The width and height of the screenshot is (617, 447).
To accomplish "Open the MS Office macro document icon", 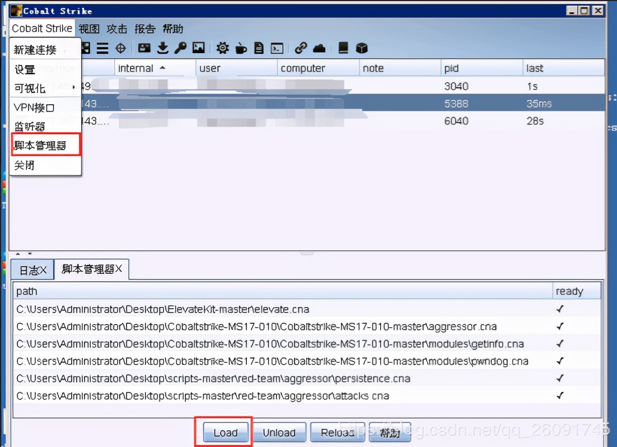I will click(259, 48).
